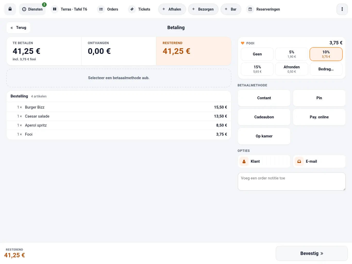
Task: Click the Klant person icon
Action: (244, 161)
